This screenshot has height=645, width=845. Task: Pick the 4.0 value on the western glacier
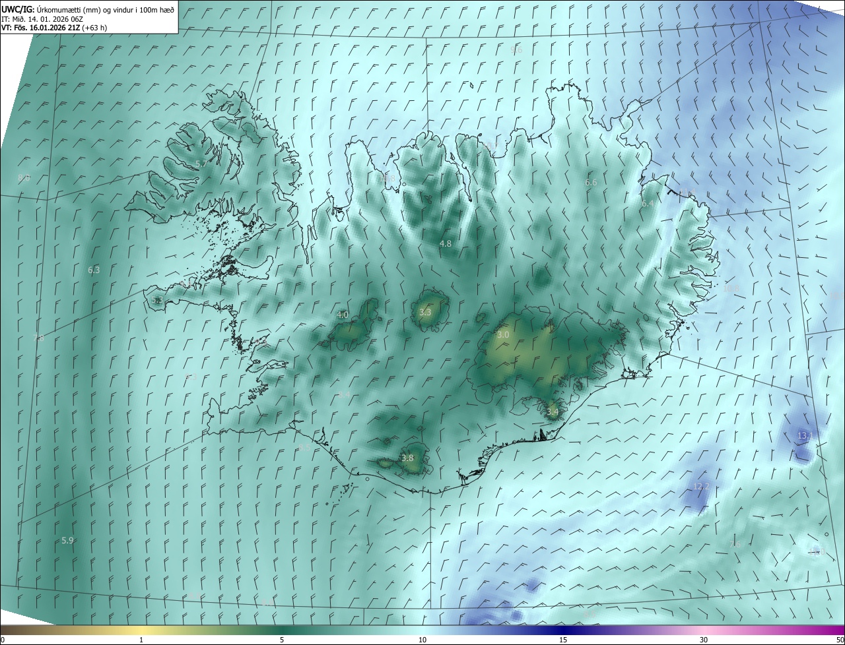click(x=342, y=315)
